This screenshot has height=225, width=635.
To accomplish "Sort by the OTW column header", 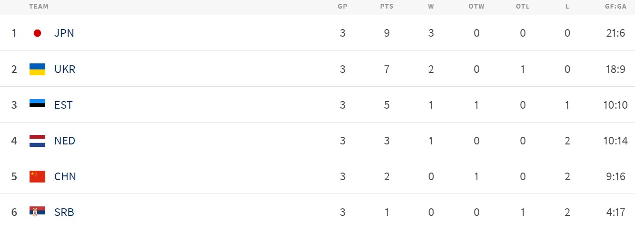I will click(476, 7).
